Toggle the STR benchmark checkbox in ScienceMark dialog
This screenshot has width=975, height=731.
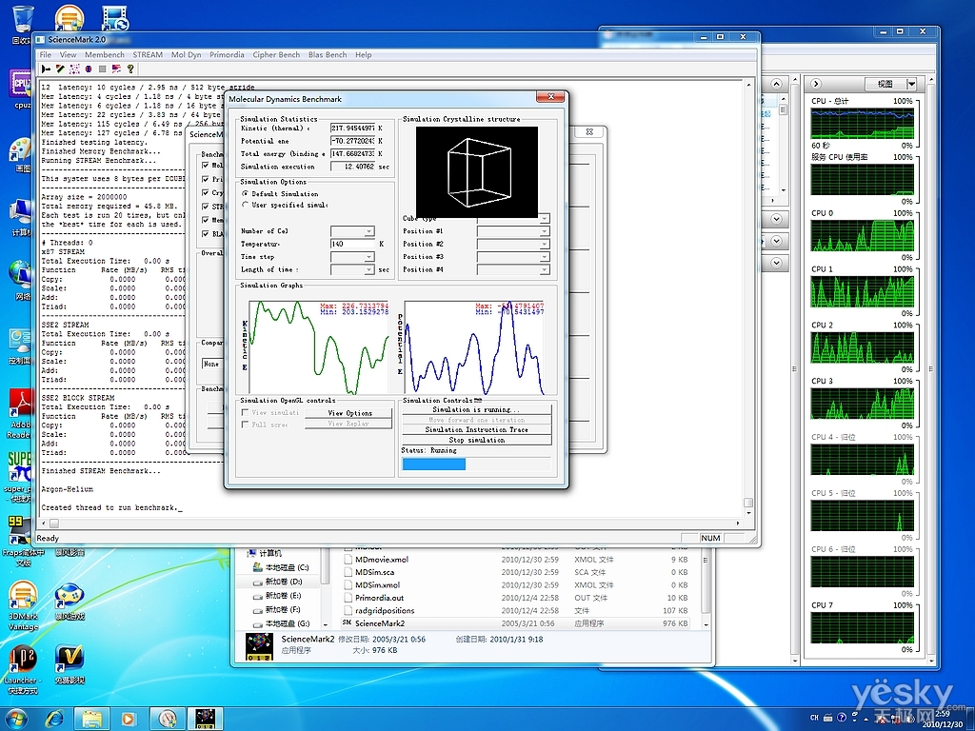206,207
